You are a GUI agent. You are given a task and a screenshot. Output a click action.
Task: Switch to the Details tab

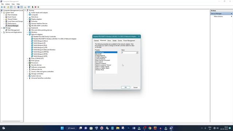point(114,40)
